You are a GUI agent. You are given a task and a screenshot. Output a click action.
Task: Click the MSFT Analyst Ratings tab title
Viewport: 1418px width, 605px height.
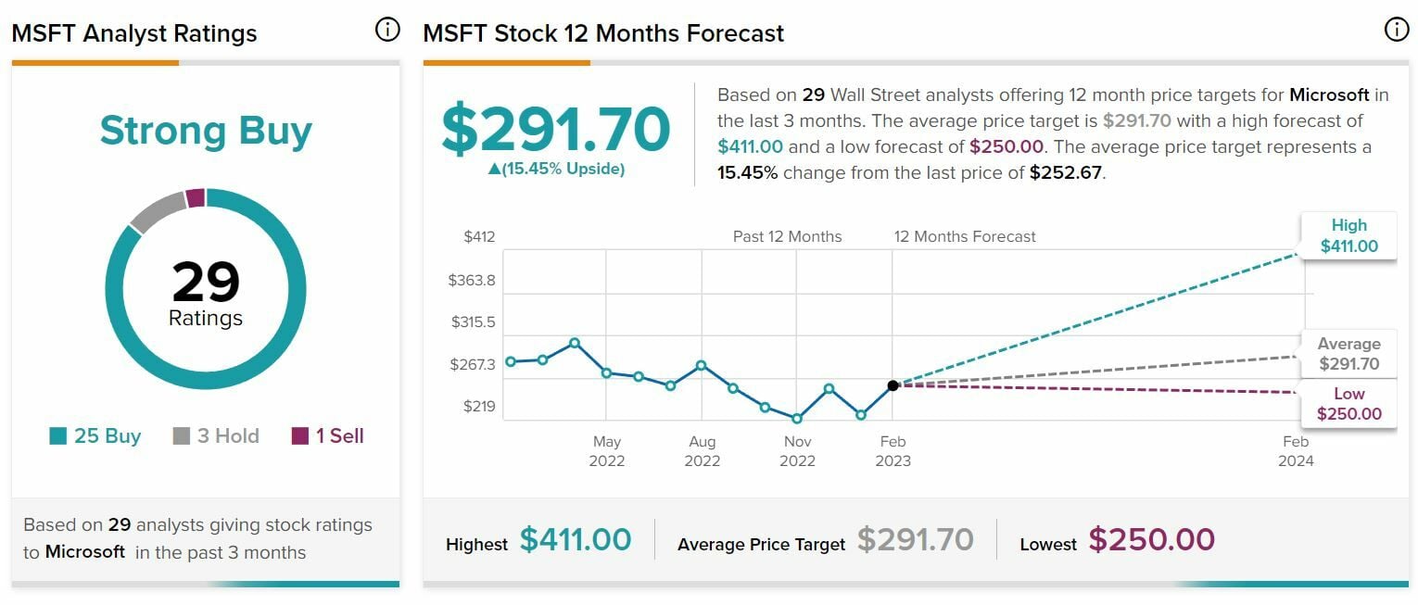coord(133,33)
